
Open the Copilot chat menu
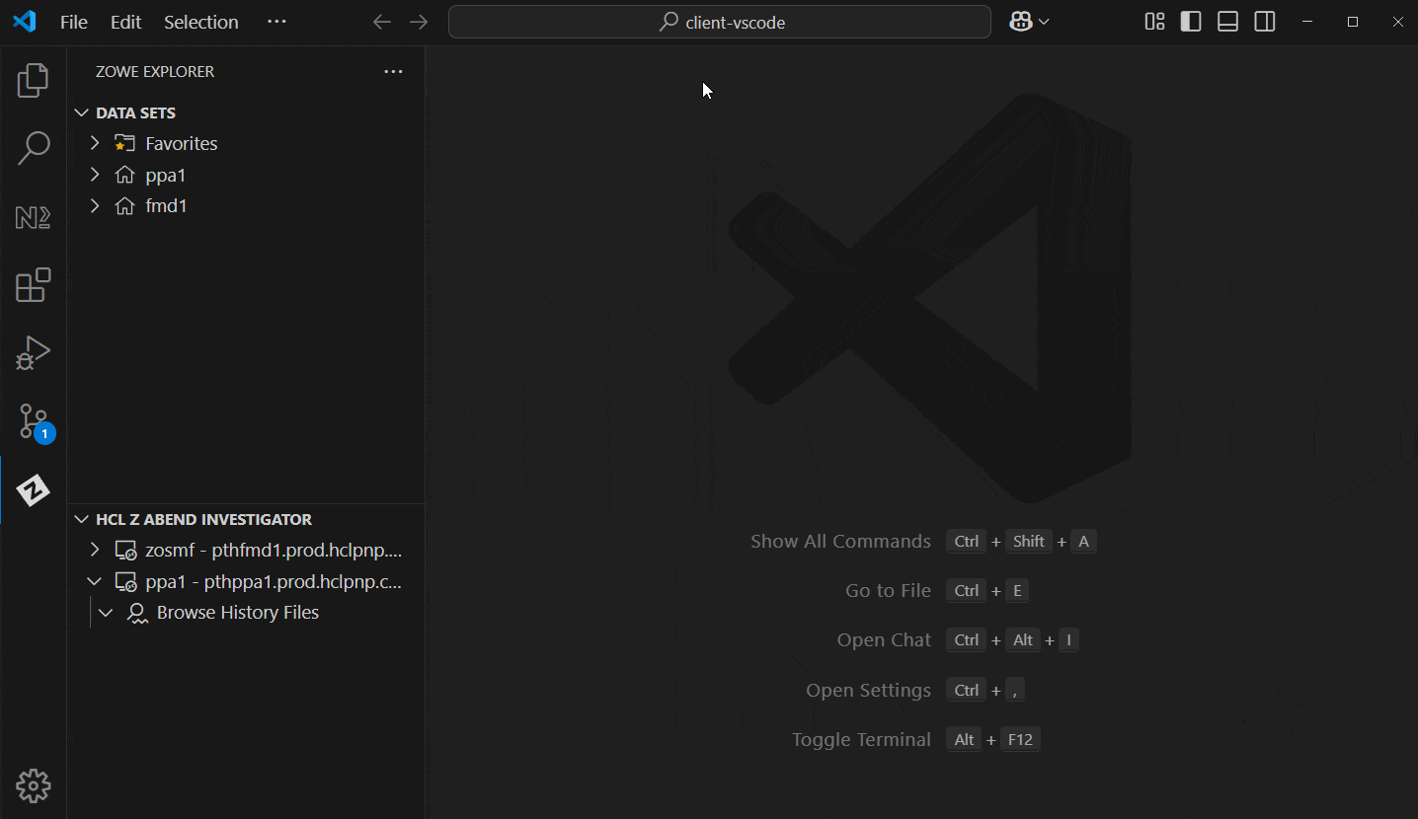(1021, 22)
